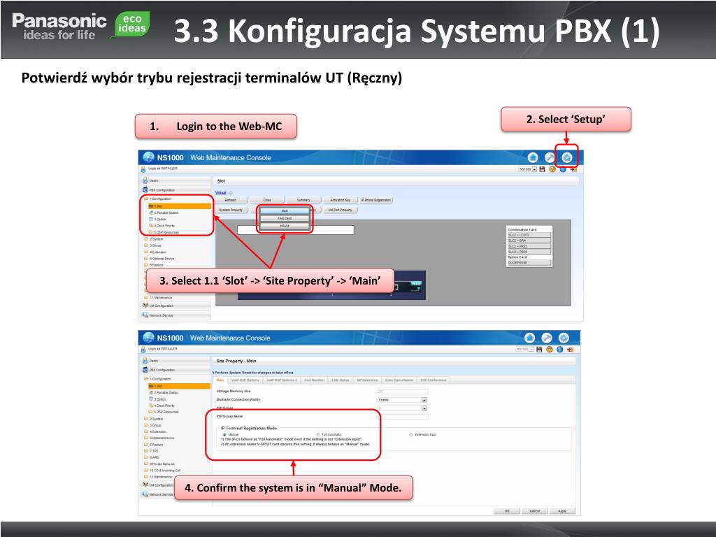Choose FAX Card in the Site Property popup
Screen dimensions: 716x537
[285, 219]
